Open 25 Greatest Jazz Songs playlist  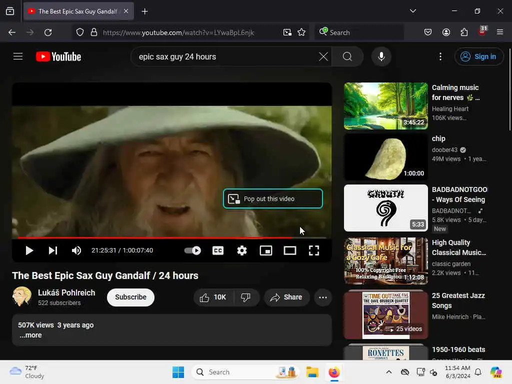click(385, 315)
